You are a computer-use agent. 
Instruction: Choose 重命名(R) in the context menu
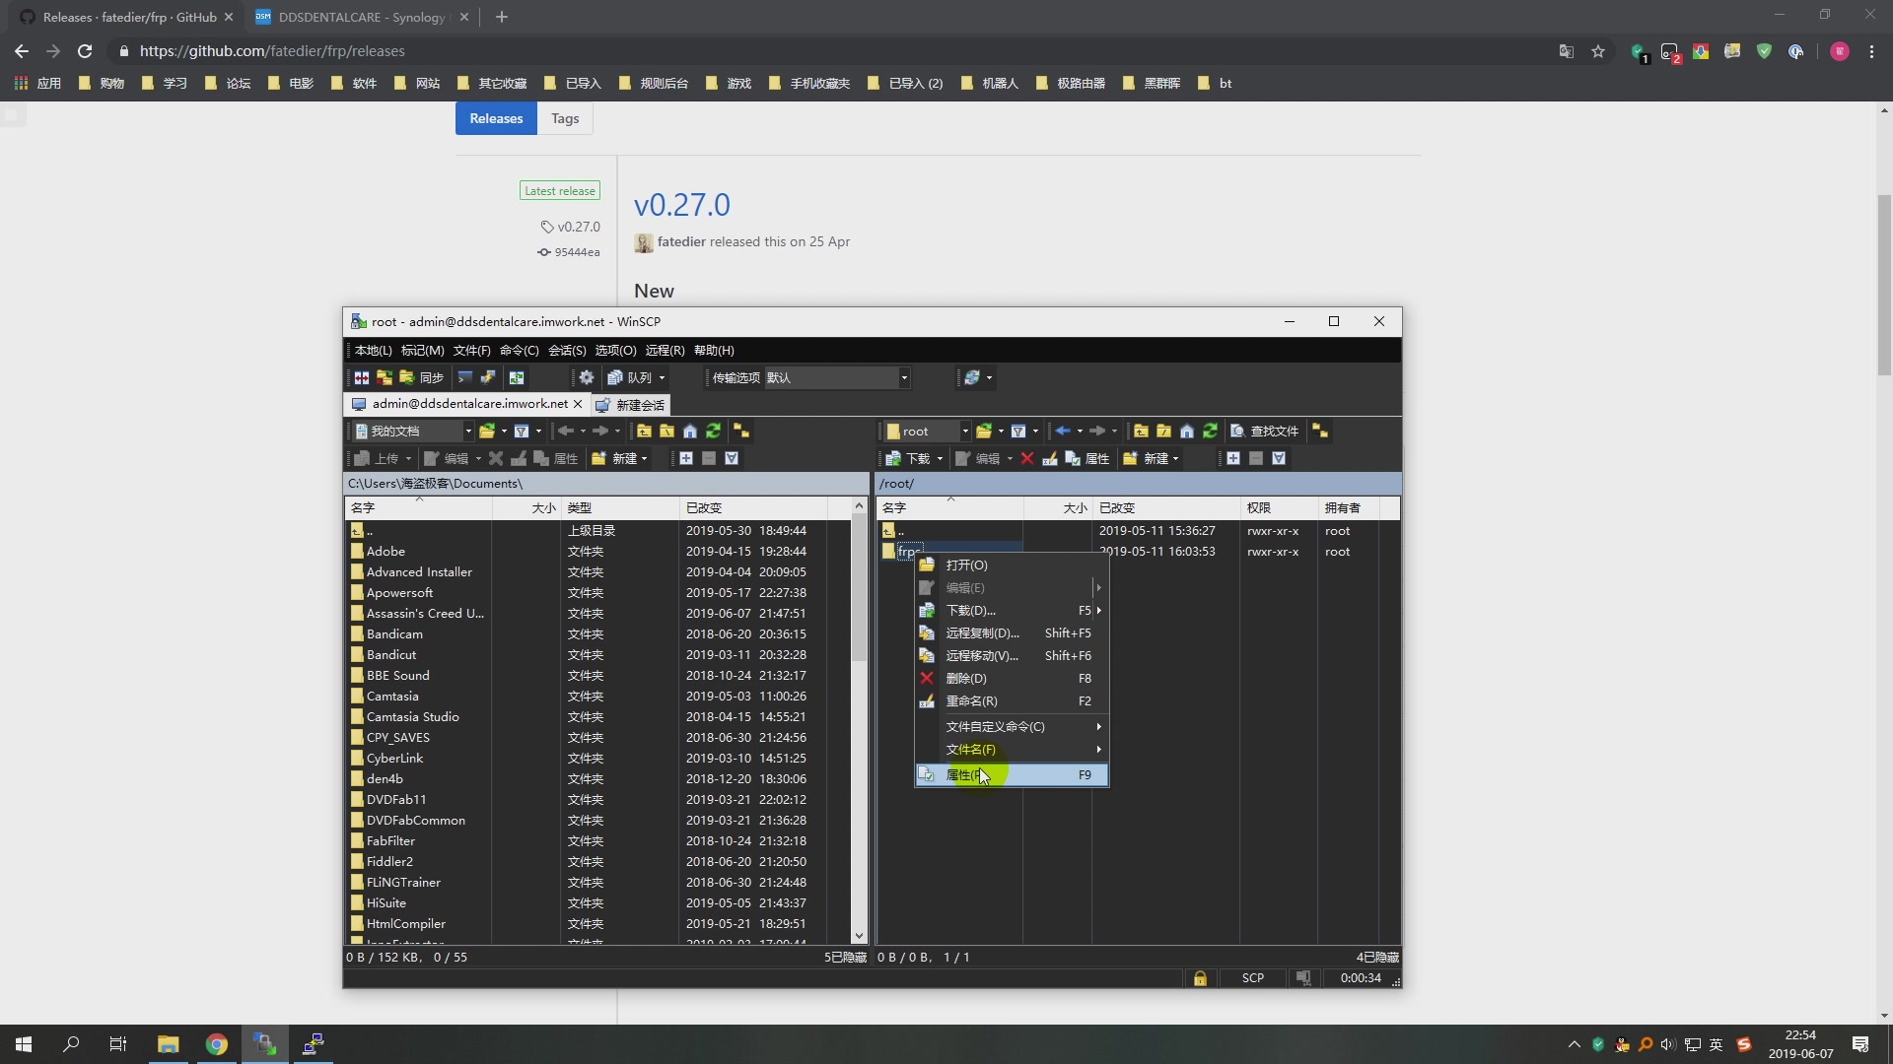coord(1012,700)
